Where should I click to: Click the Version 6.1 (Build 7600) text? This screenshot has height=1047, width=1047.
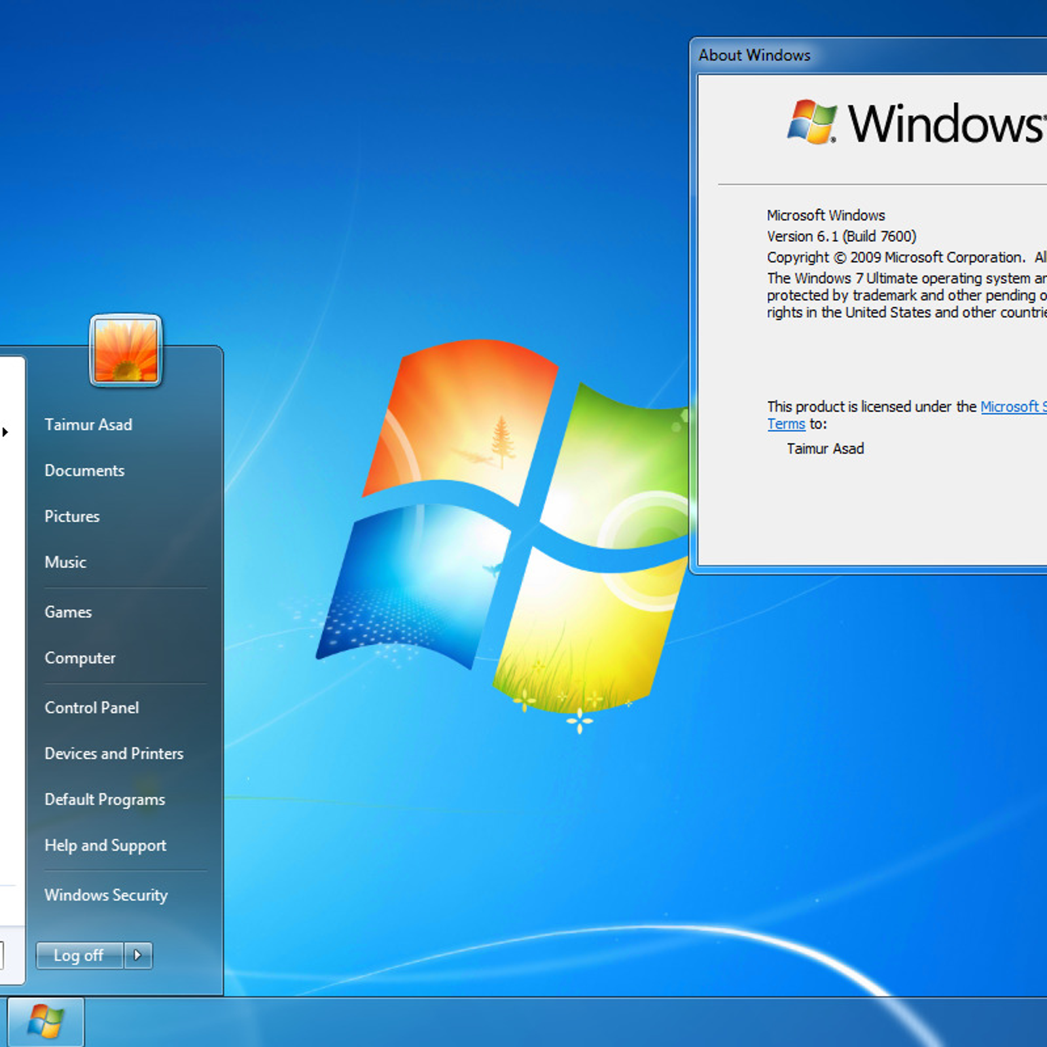click(842, 236)
